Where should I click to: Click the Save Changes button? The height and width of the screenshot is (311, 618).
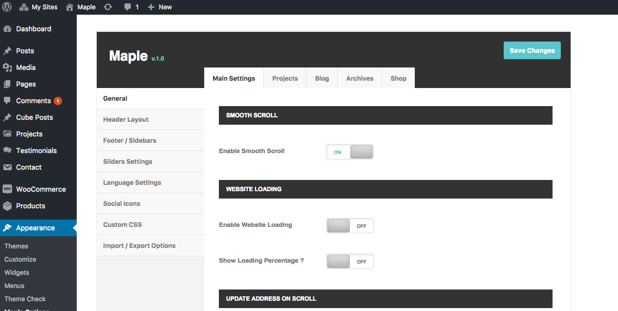[532, 50]
